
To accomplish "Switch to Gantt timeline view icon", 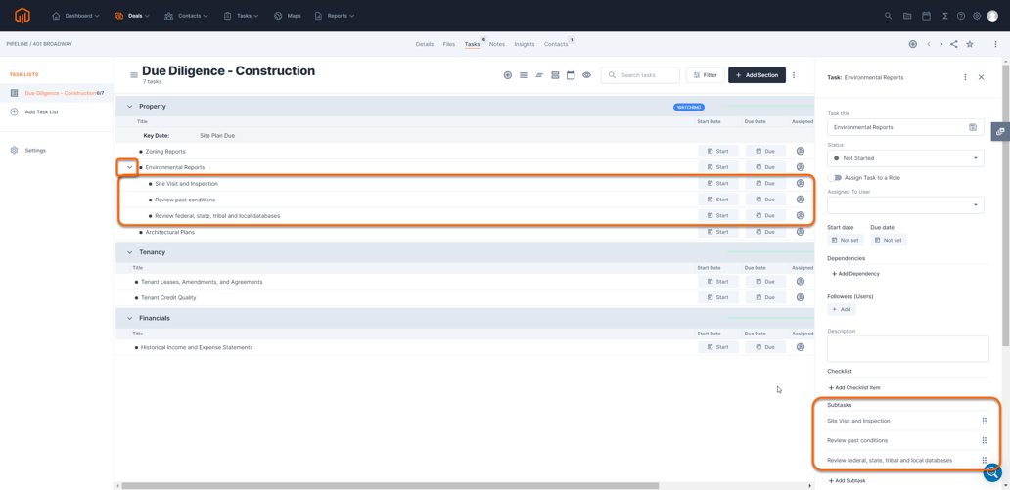I will coord(539,75).
